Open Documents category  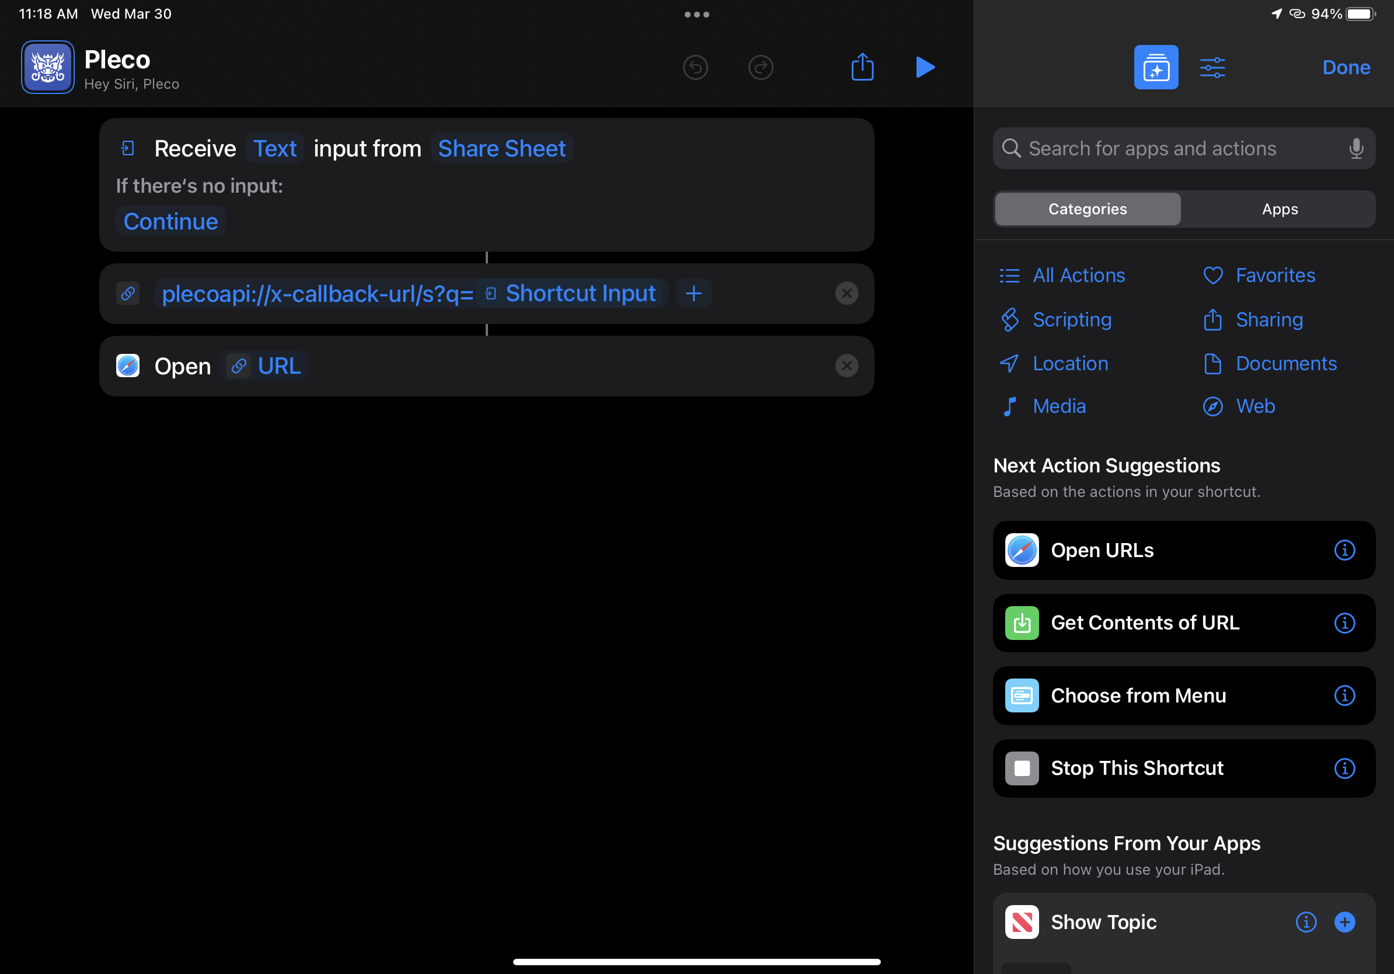point(1270,364)
